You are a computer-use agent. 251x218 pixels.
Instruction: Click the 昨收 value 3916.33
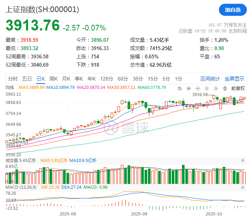coord(100,49)
